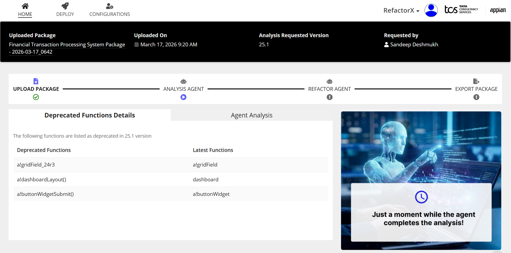
Task: Click the Deploy rocket icon
Action: (x=65, y=6)
